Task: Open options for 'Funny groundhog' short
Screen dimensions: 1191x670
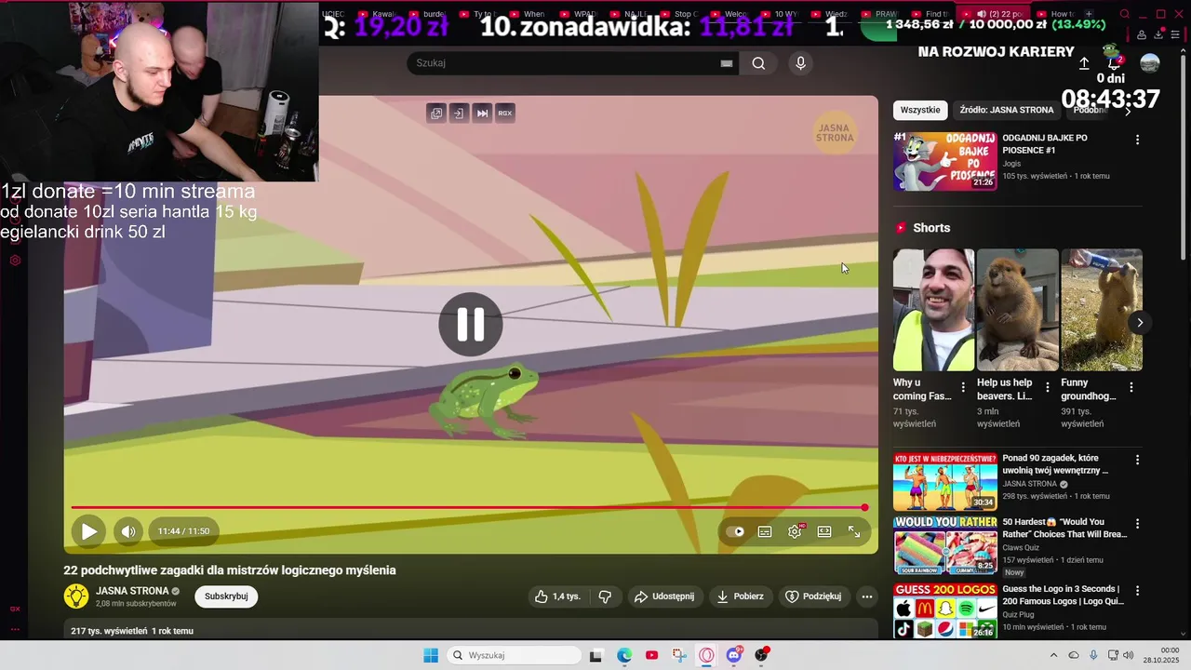Action: [1131, 387]
